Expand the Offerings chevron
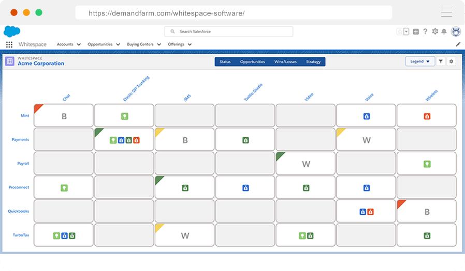The width and height of the screenshot is (465, 271). click(190, 44)
